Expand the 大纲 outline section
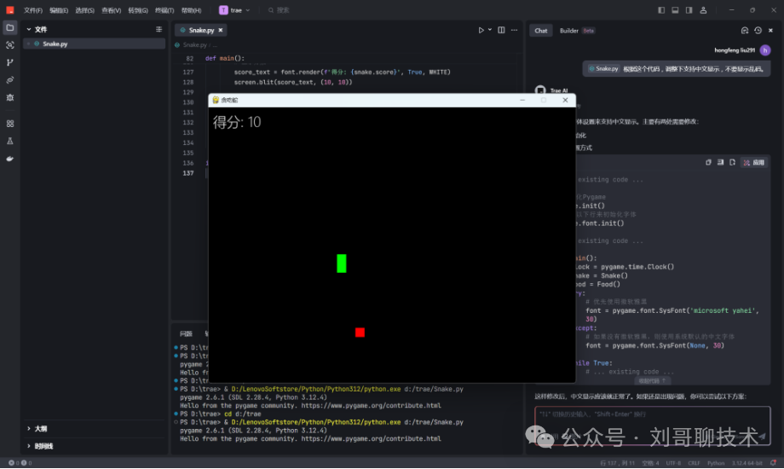 40,429
